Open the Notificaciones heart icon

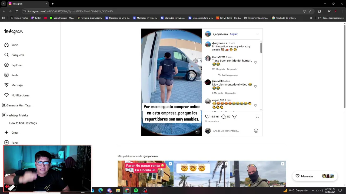click(x=6, y=95)
